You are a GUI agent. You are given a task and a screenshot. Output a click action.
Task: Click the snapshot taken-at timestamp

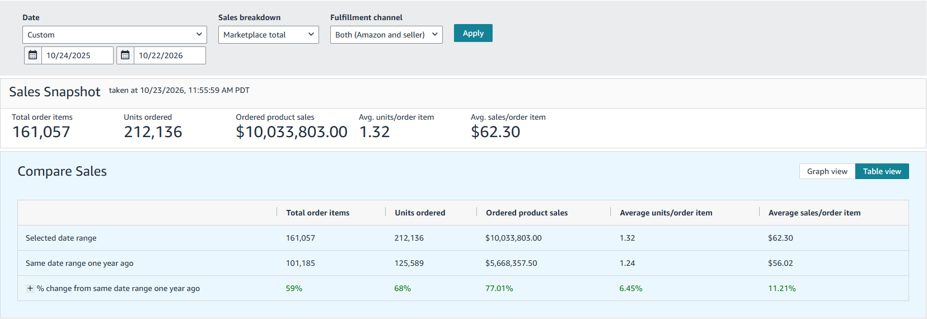click(x=179, y=90)
